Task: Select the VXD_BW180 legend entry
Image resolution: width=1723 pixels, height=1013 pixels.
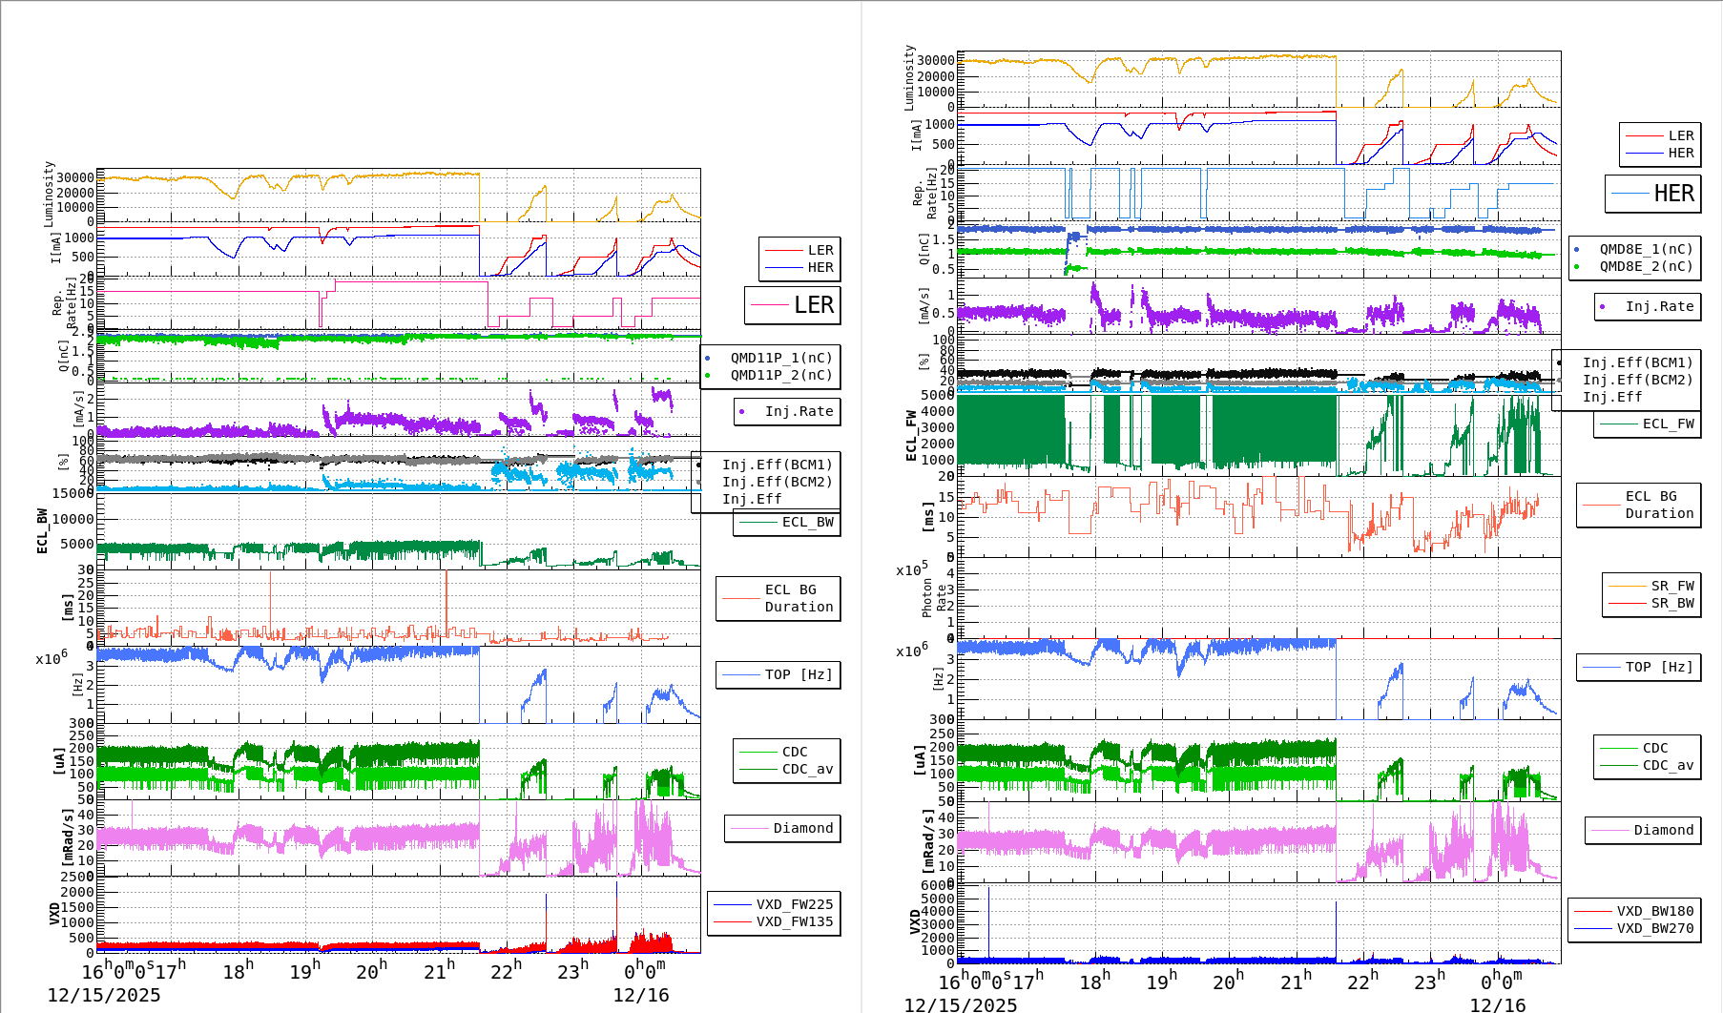Action: tap(1654, 911)
